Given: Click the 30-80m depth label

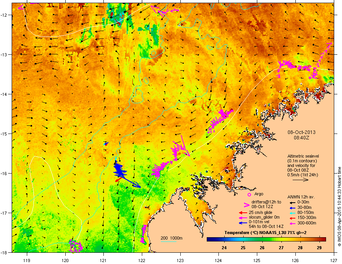Looking at the screenshot, I should point(304,208).
